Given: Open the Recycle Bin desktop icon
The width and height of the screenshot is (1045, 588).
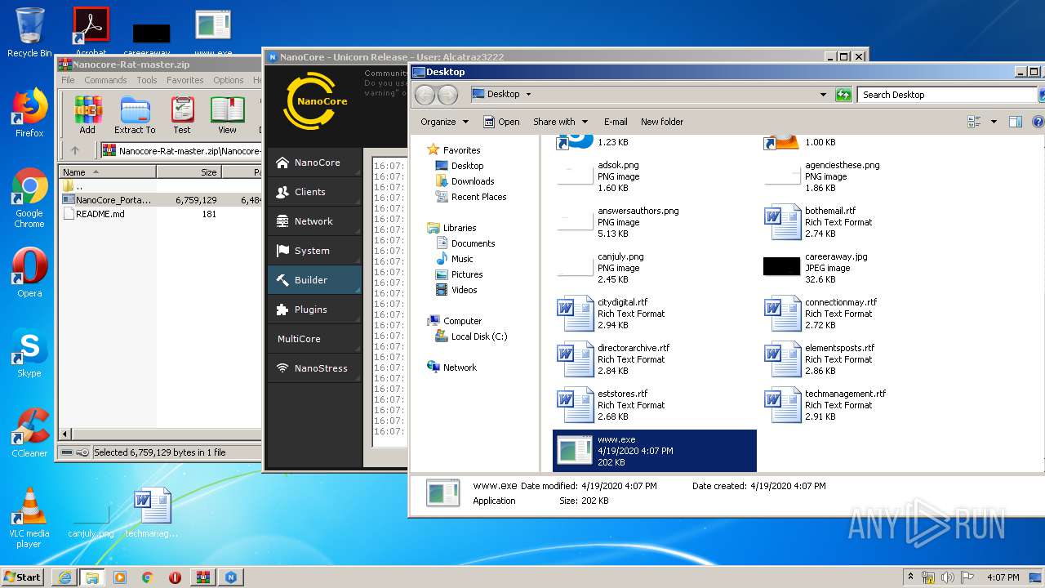Looking at the screenshot, I should (x=29, y=32).
